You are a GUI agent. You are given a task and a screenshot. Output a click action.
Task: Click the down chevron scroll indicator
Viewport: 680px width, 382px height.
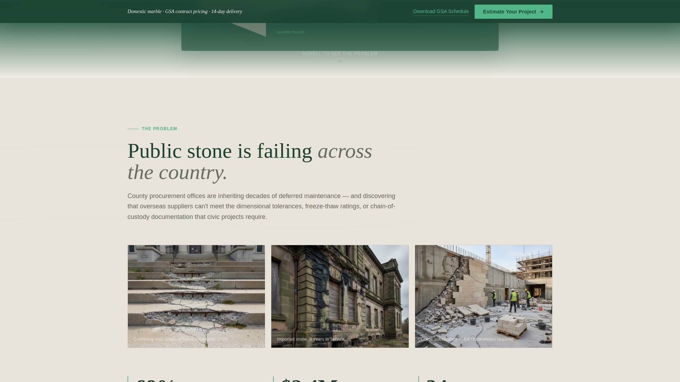pos(340,60)
